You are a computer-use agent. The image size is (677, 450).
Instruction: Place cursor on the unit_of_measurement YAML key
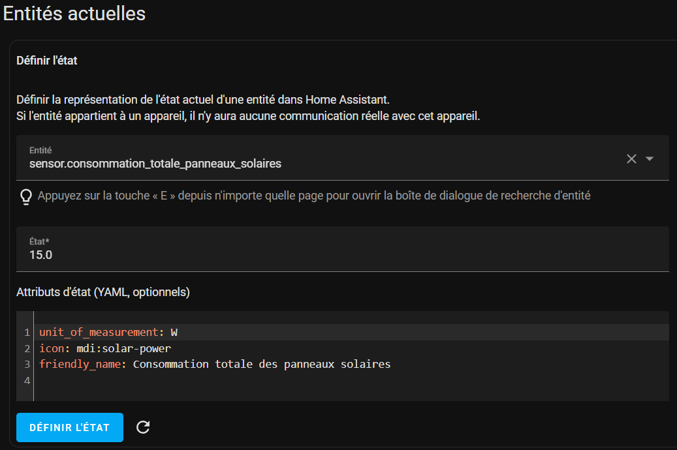pos(99,332)
